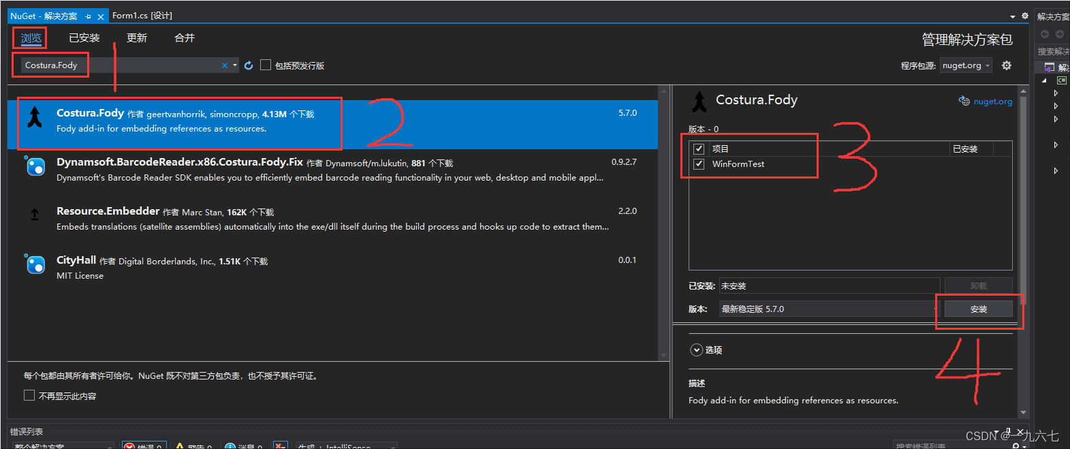
Task: Switch to the 更新 tab
Action: (137, 38)
